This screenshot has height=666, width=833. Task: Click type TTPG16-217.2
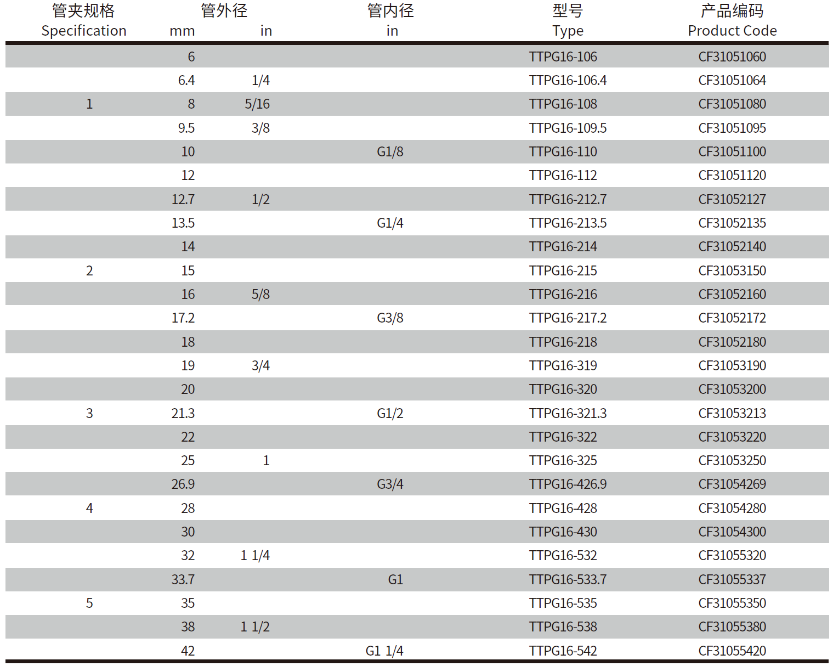(568, 318)
